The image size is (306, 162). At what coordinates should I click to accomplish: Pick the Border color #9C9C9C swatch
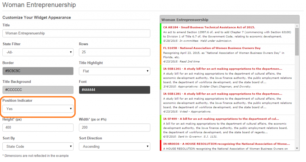[38, 71]
